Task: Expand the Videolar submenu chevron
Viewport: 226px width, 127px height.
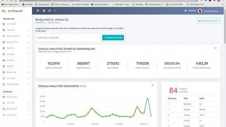Action: [x=29, y=54]
